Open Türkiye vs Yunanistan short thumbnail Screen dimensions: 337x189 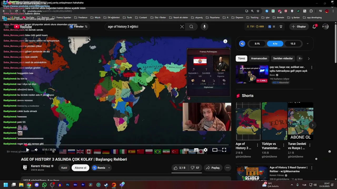click(x=274, y=121)
